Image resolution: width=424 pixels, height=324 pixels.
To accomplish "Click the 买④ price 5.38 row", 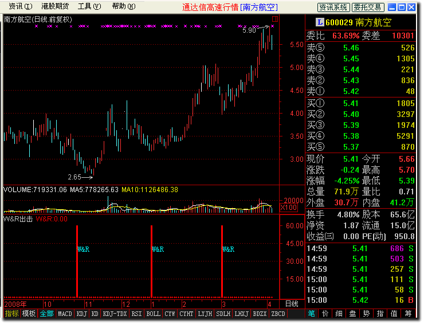I will [361, 136].
